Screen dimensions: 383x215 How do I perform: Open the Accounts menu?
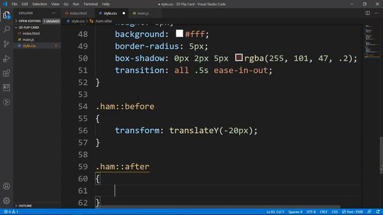(x=7, y=186)
